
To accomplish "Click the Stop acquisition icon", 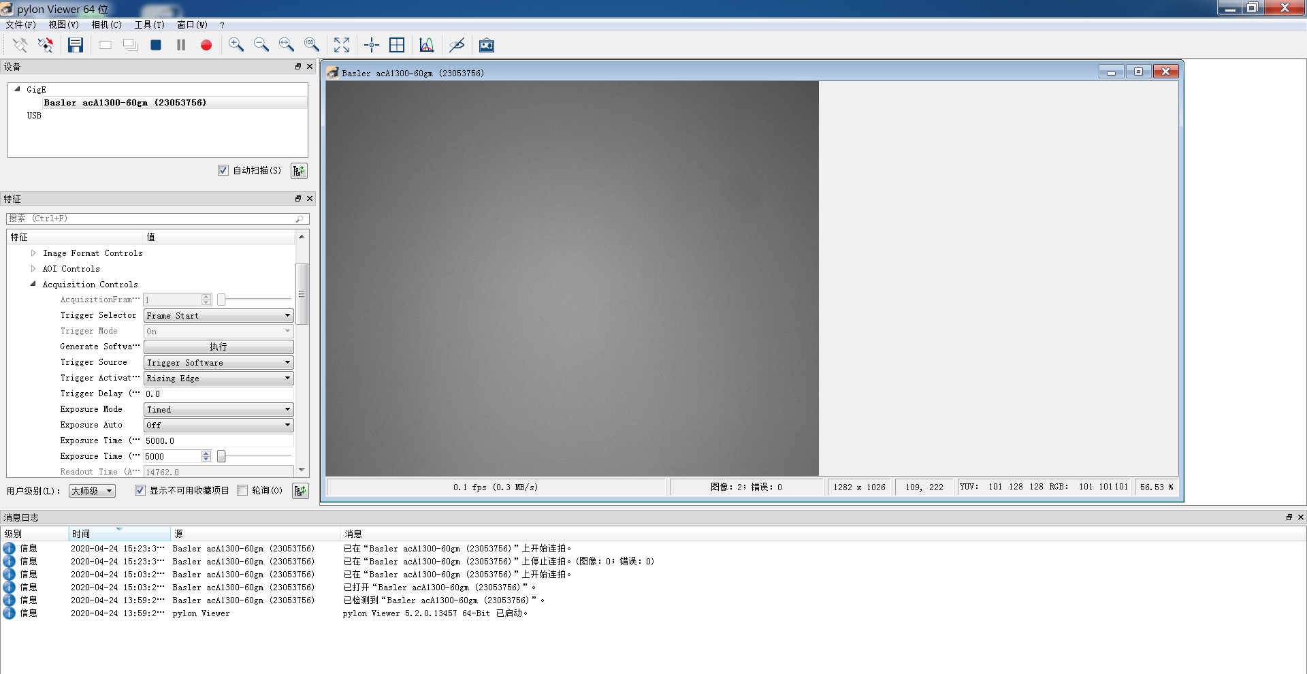I will coord(156,45).
